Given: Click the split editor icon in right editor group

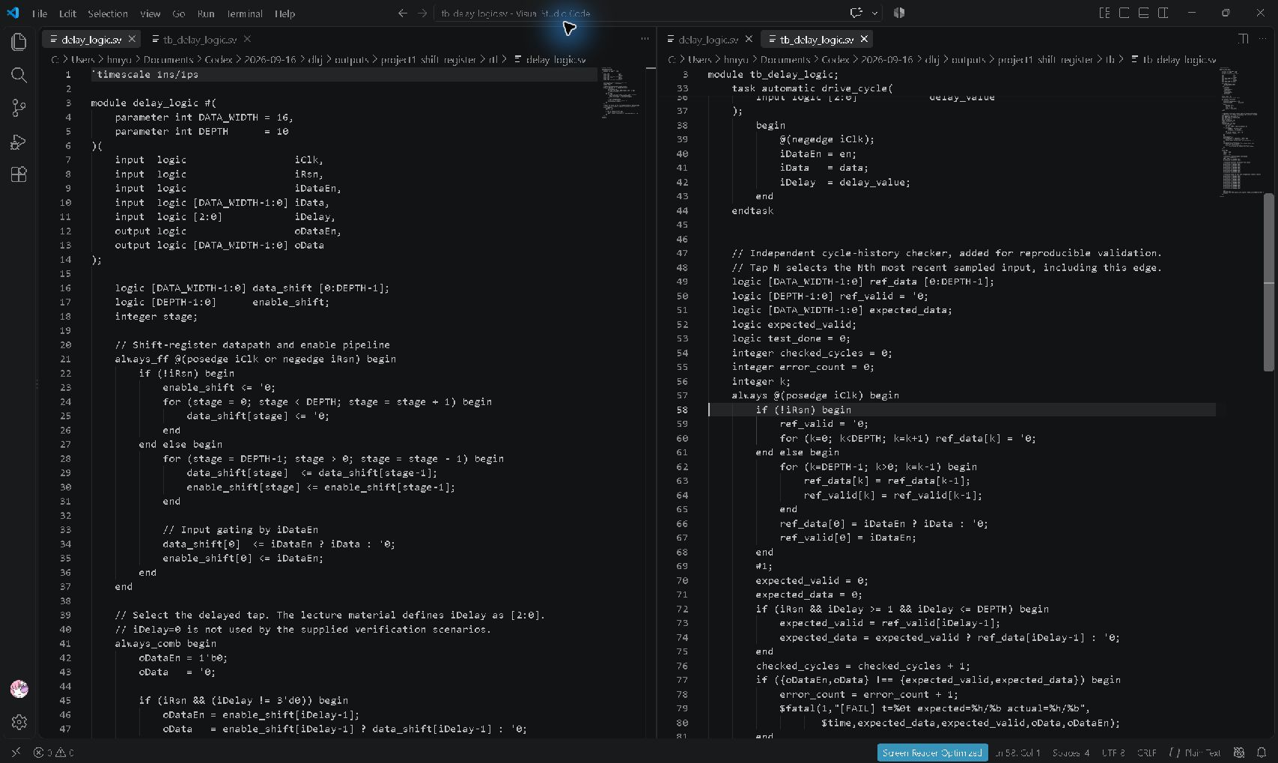Looking at the screenshot, I should point(1243,39).
